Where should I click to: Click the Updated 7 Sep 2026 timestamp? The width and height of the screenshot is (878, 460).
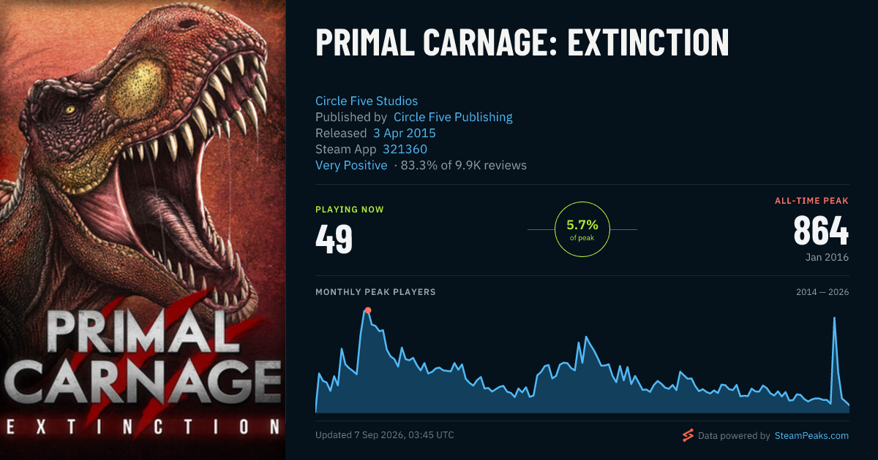pyautogui.click(x=385, y=435)
